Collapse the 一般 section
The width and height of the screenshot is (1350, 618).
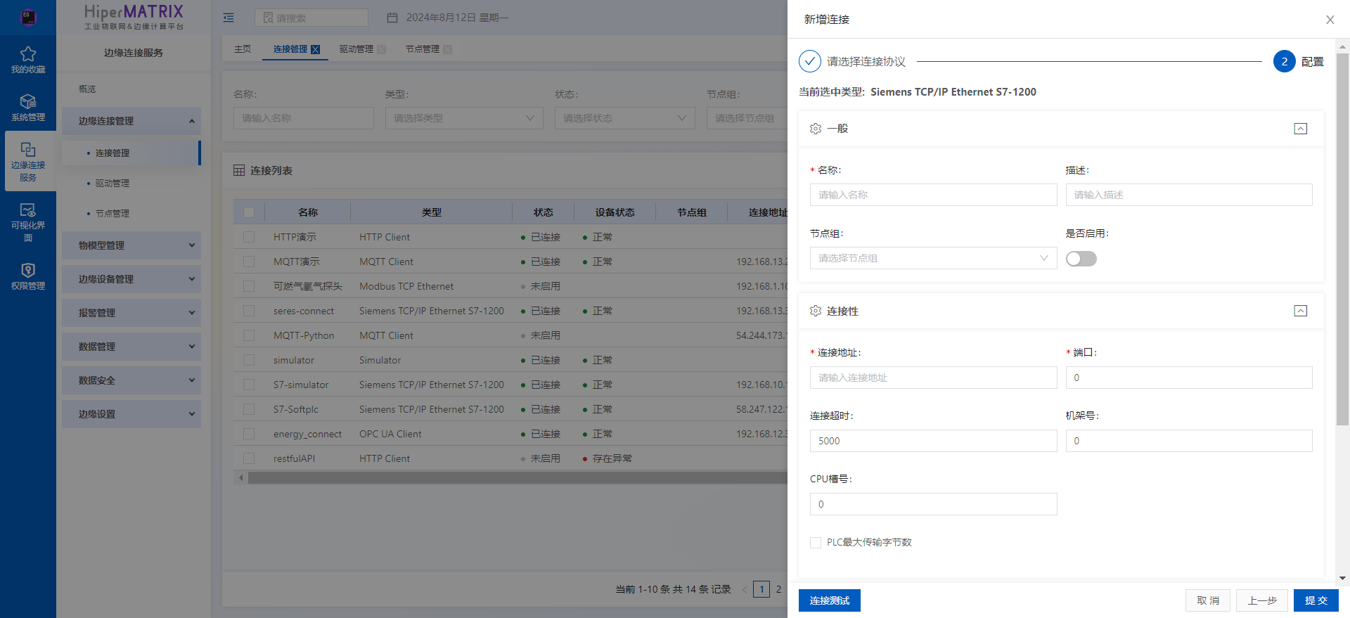click(1301, 129)
